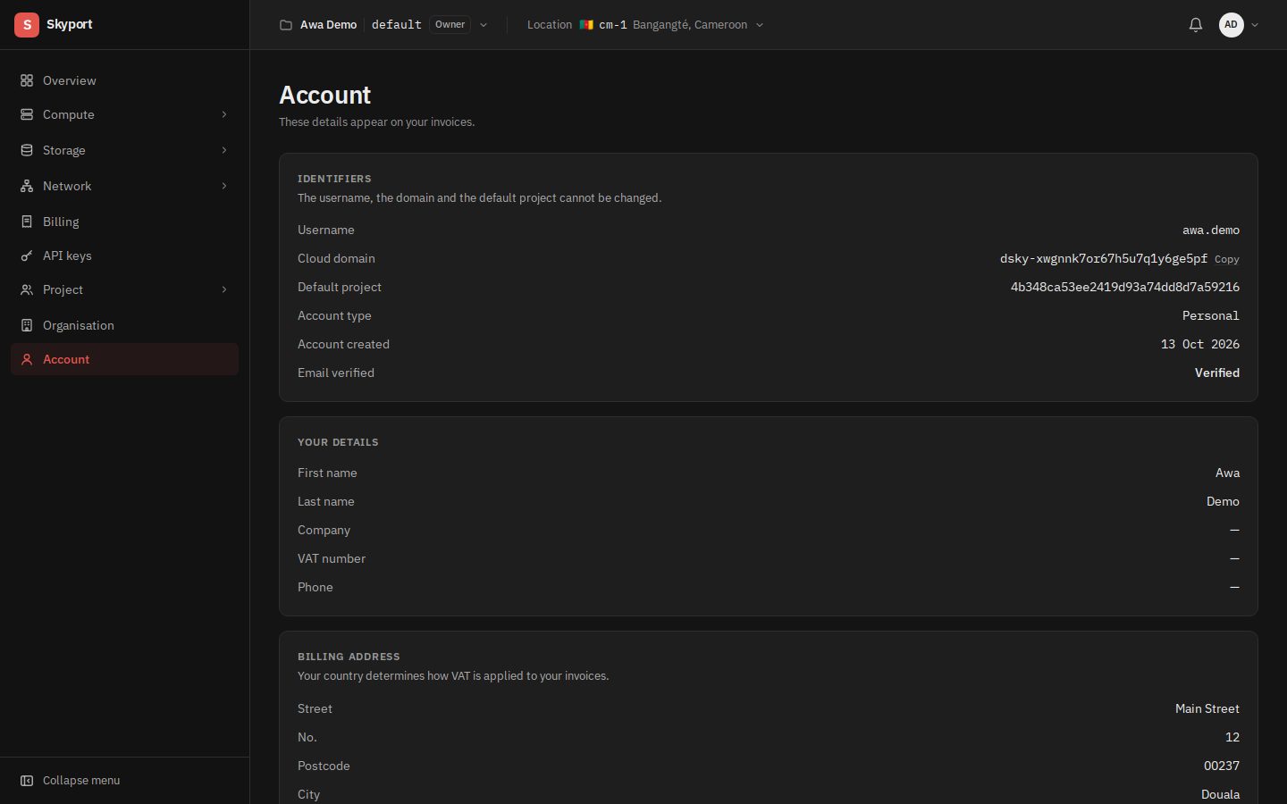Expand the Network submenu chevron
This screenshot has height=804, width=1287.
[x=224, y=186]
